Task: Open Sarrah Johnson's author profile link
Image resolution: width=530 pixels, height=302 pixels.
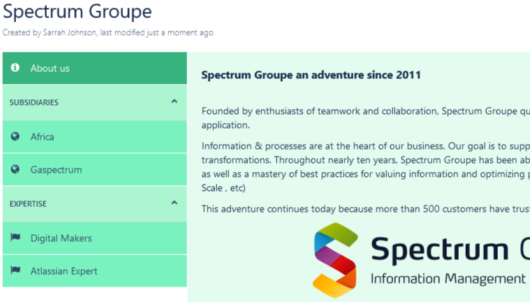Action: tap(70, 32)
